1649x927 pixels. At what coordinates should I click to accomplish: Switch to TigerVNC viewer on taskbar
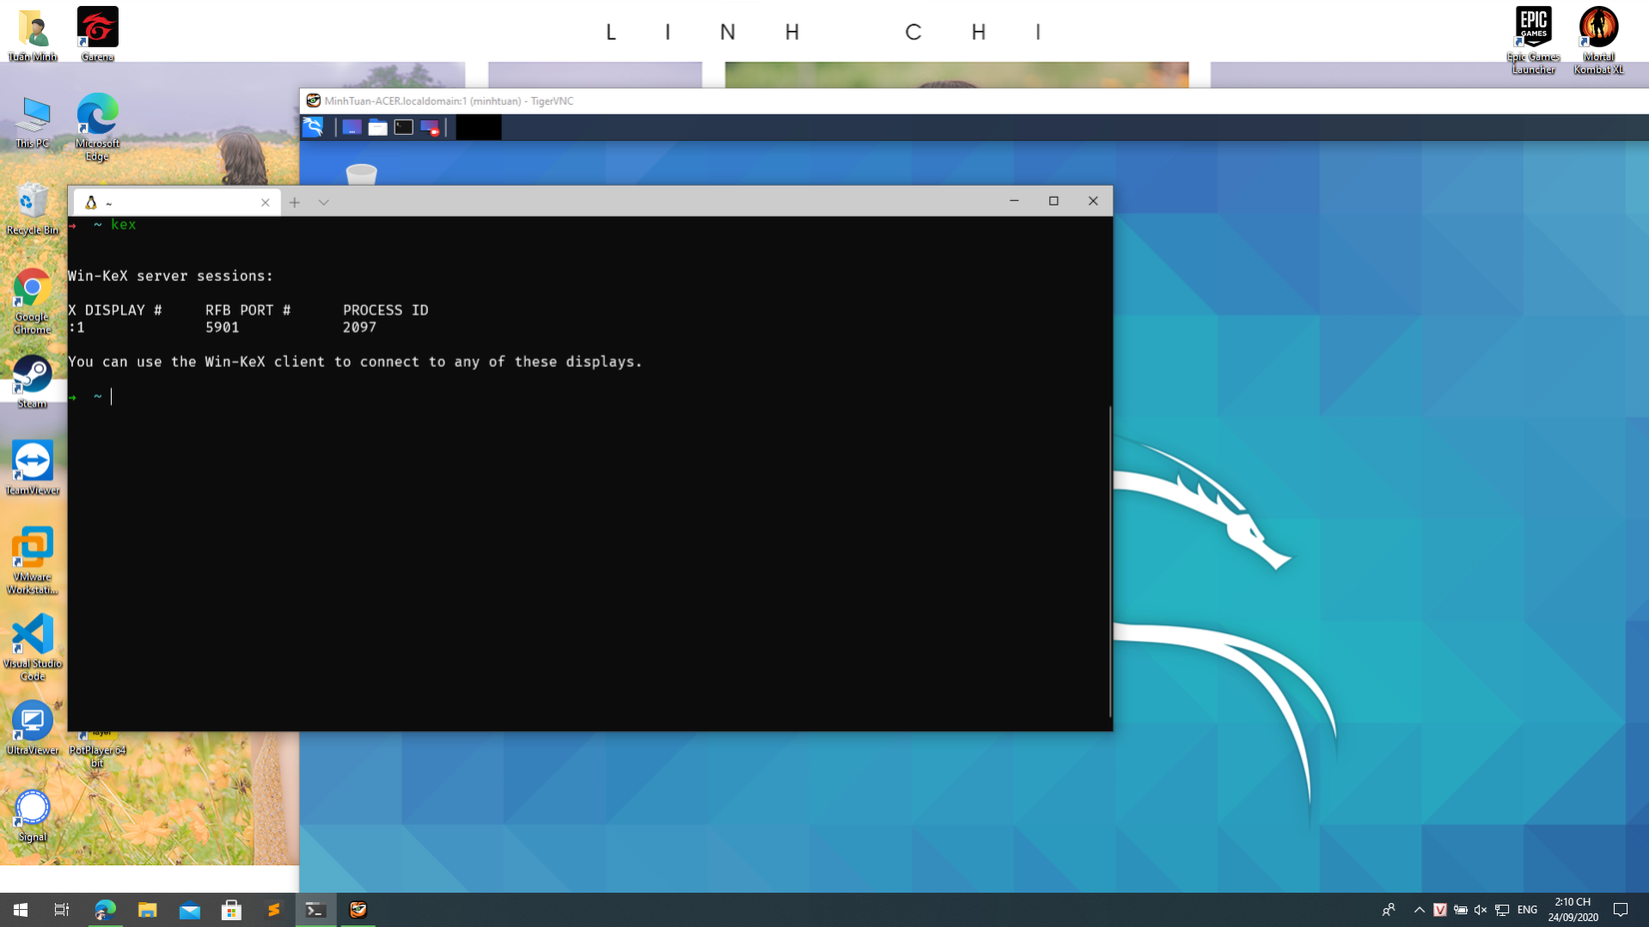[358, 910]
